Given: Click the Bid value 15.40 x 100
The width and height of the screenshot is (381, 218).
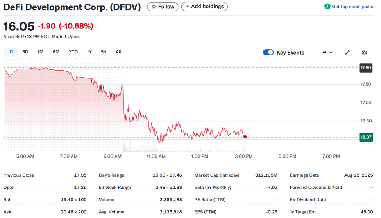Looking at the screenshot, I should (x=73, y=200).
